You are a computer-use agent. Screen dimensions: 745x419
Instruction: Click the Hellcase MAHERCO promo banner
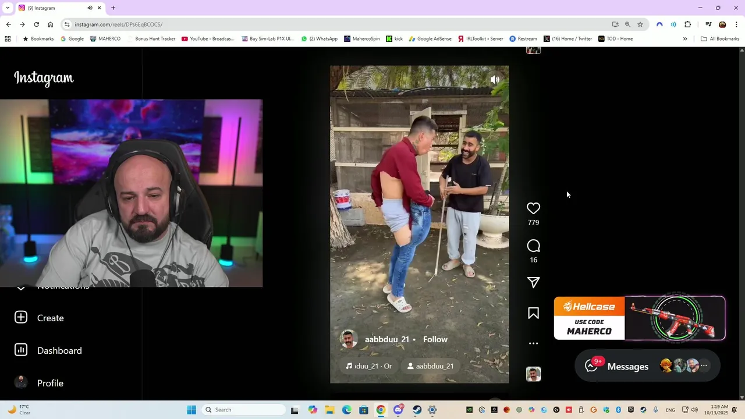tap(640, 318)
